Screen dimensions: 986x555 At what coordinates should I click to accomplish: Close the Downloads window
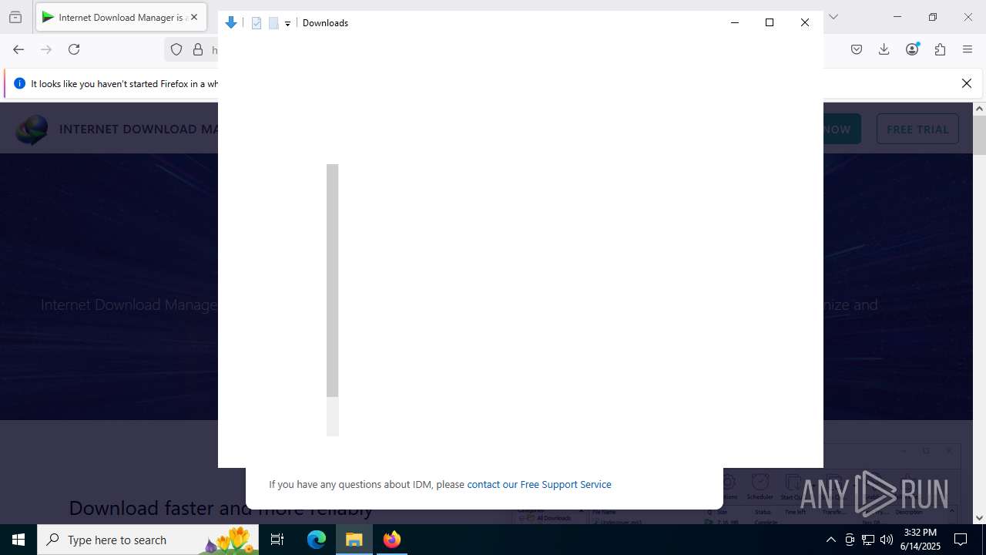805,22
